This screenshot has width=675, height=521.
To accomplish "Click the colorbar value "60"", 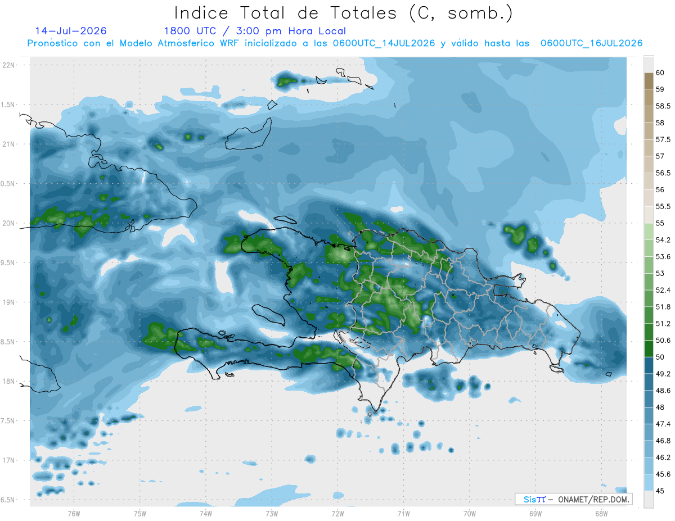I will point(661,73).
